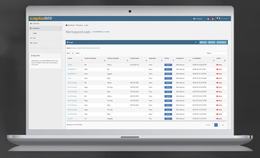Viewport: 260px width, 158px height.
Task: Go to Workspace in the breadcrumb
Action: point(79,25)
